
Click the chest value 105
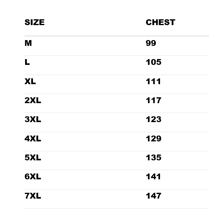click(x=153, y=62)
